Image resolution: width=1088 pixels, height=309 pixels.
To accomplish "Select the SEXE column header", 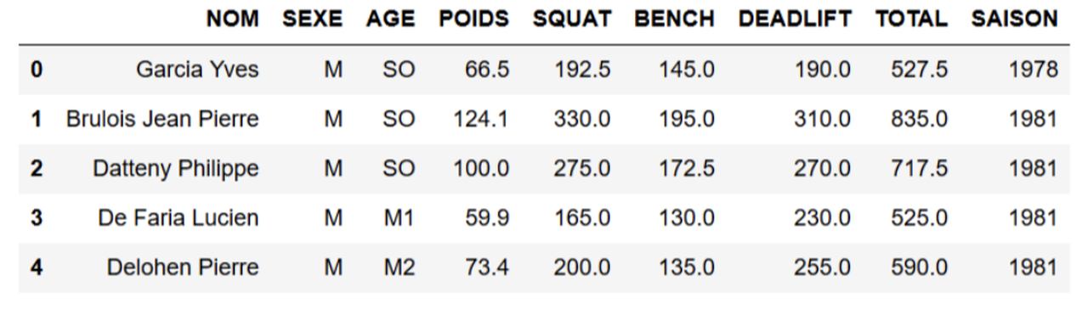I will click(312, 19).
